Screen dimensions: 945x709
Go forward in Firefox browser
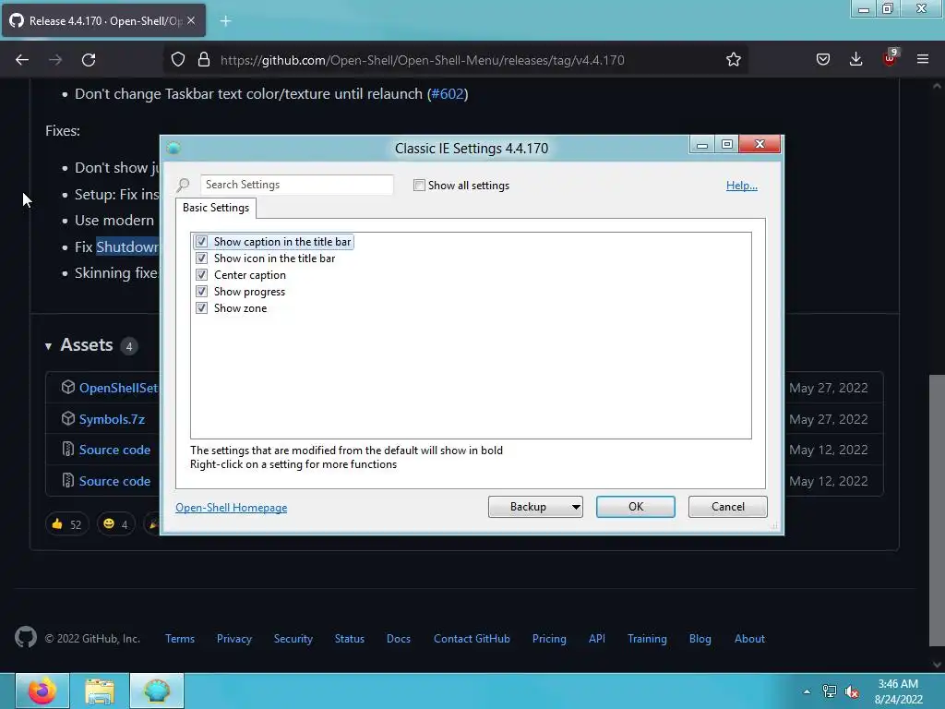click(x=55, y=60)
